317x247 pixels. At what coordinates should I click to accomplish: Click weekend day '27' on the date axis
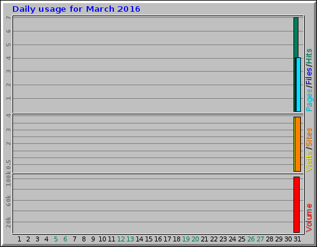pos(260,239)
